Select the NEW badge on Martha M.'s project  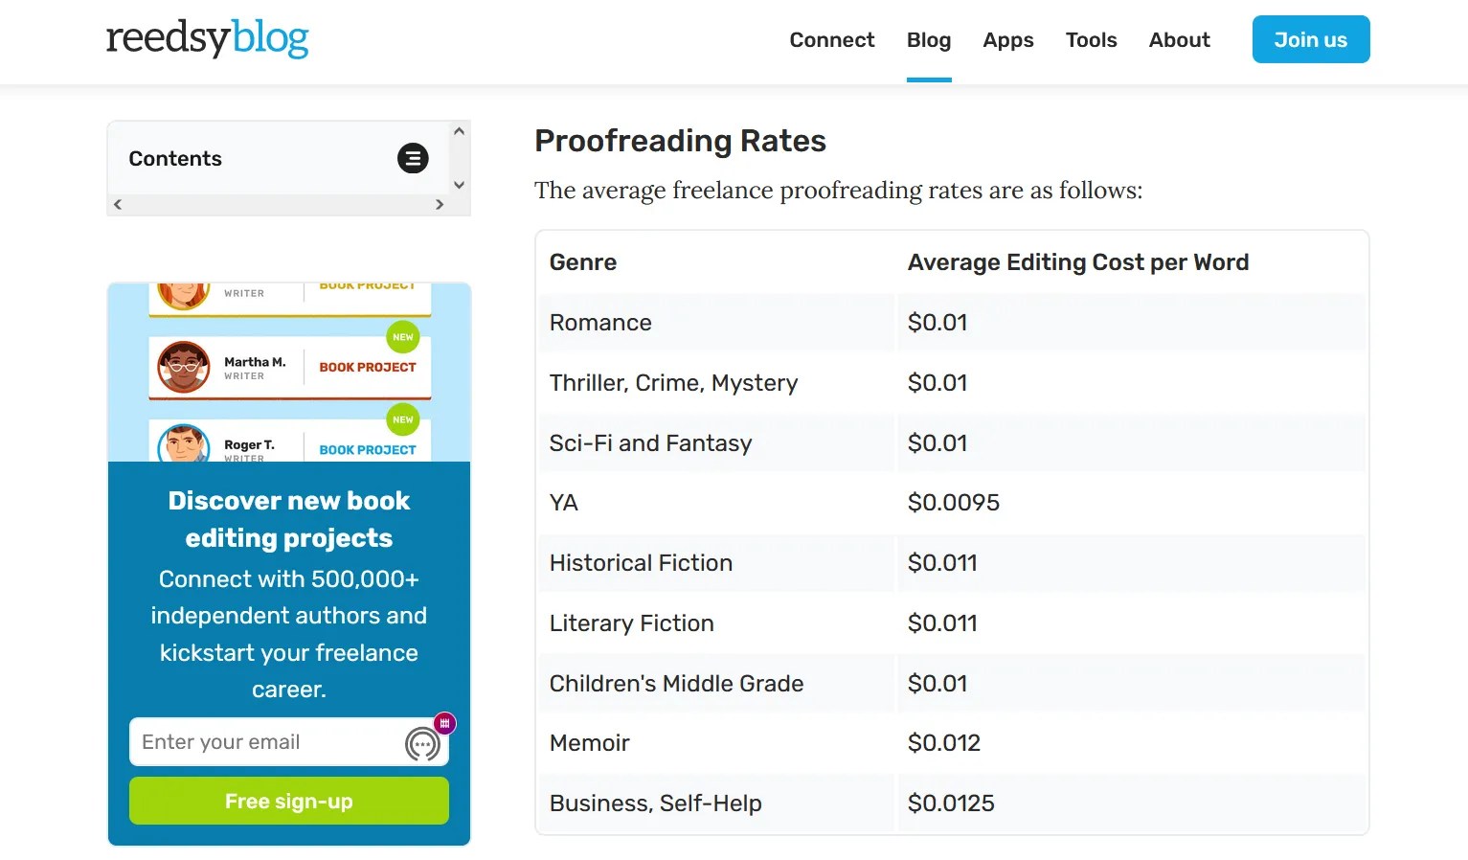(402, 337)
